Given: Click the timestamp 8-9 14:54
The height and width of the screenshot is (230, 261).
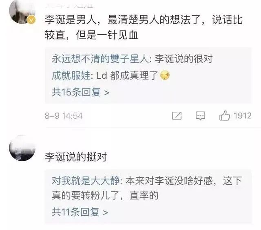Looking at the screenshot, I should point(64,116).
